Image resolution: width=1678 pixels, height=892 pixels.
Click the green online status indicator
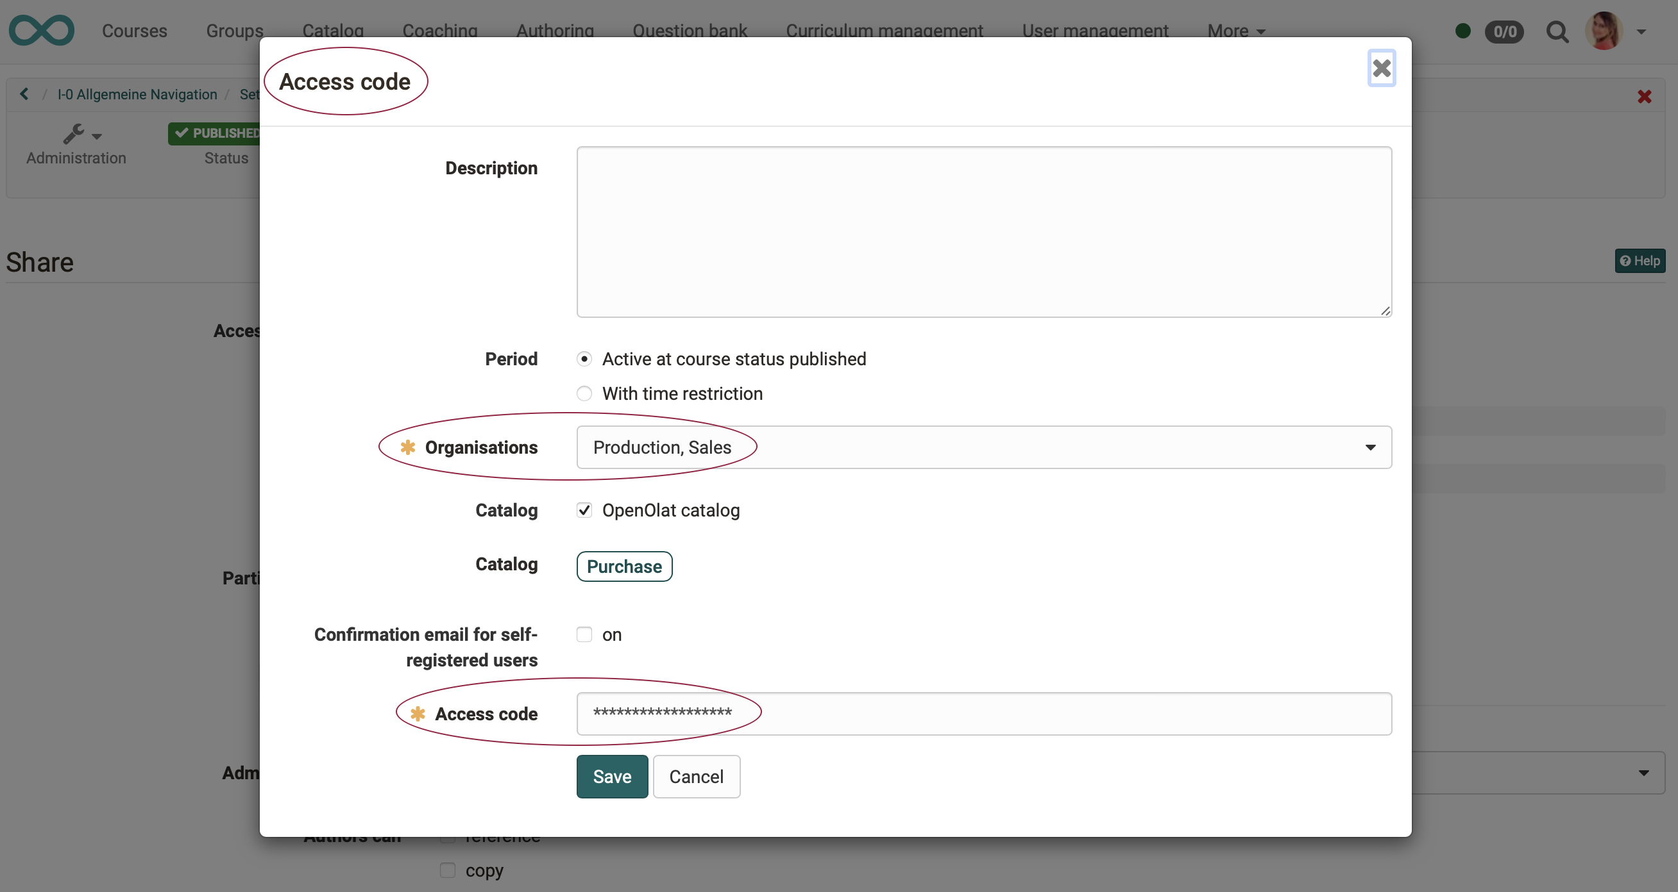[x=1462, y=31]
